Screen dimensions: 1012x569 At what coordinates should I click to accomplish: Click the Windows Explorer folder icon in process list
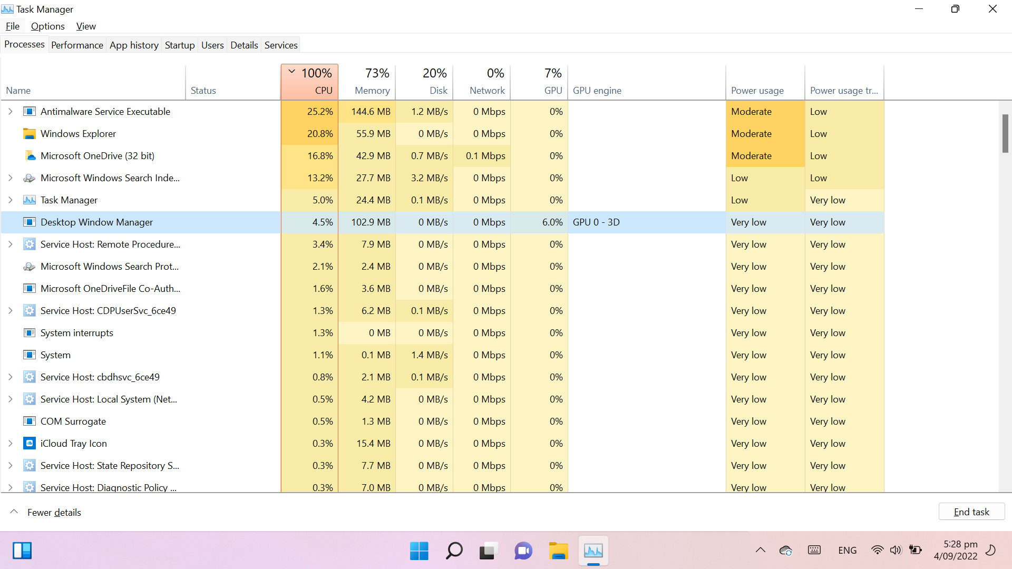30,134
